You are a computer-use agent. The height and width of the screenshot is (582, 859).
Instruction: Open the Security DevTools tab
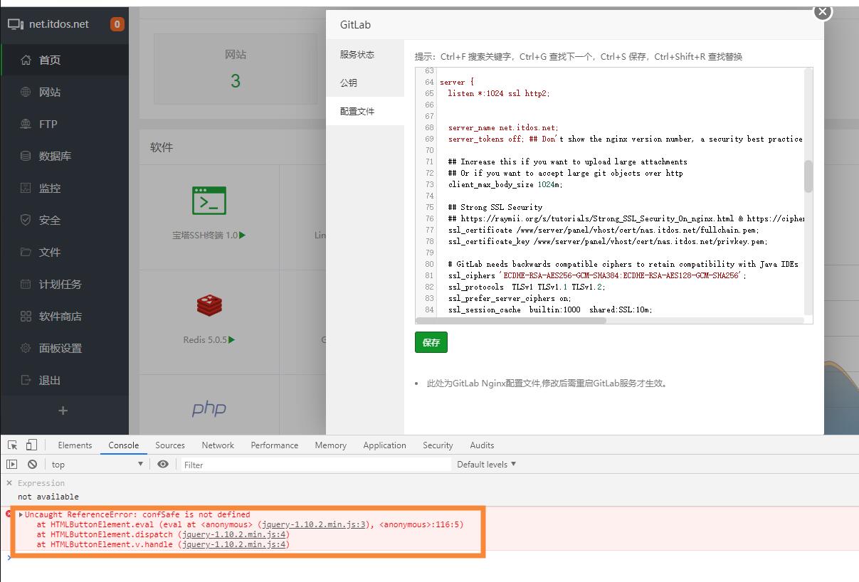438,445
